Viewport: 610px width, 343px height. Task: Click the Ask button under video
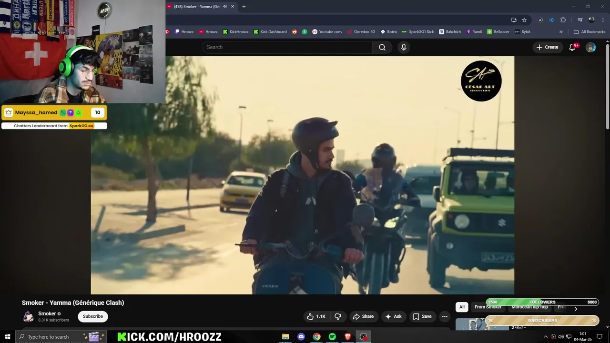point(394,316)
